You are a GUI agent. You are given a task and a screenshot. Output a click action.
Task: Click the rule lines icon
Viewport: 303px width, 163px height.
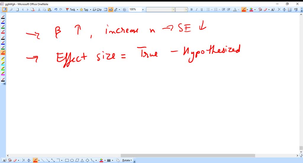289,9
